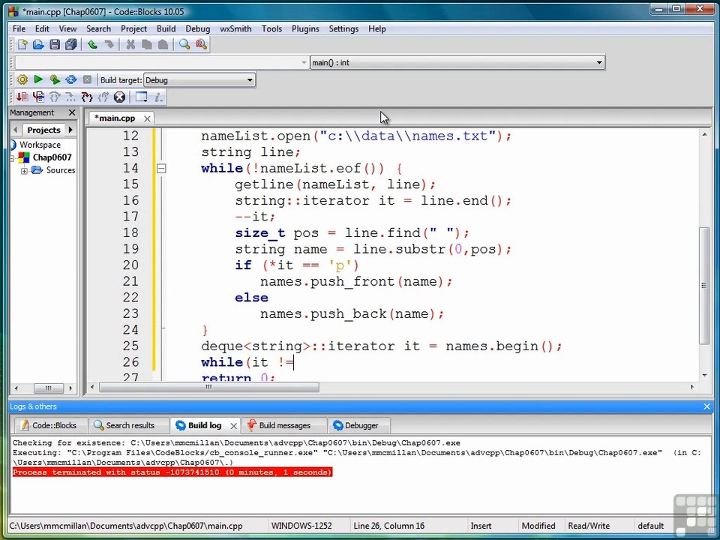
Task: Open the Various info dropdown icon
Action: tap(158, 97)
